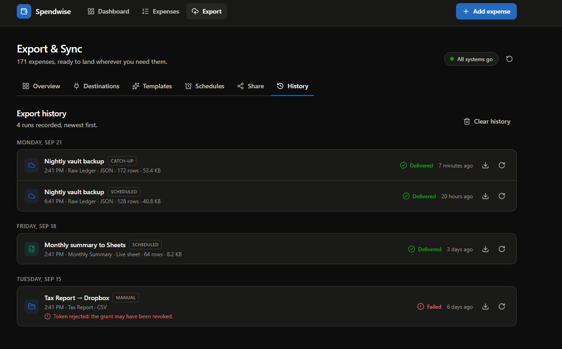Re-run the Monthly summary to Sheets export

(502, 249)
